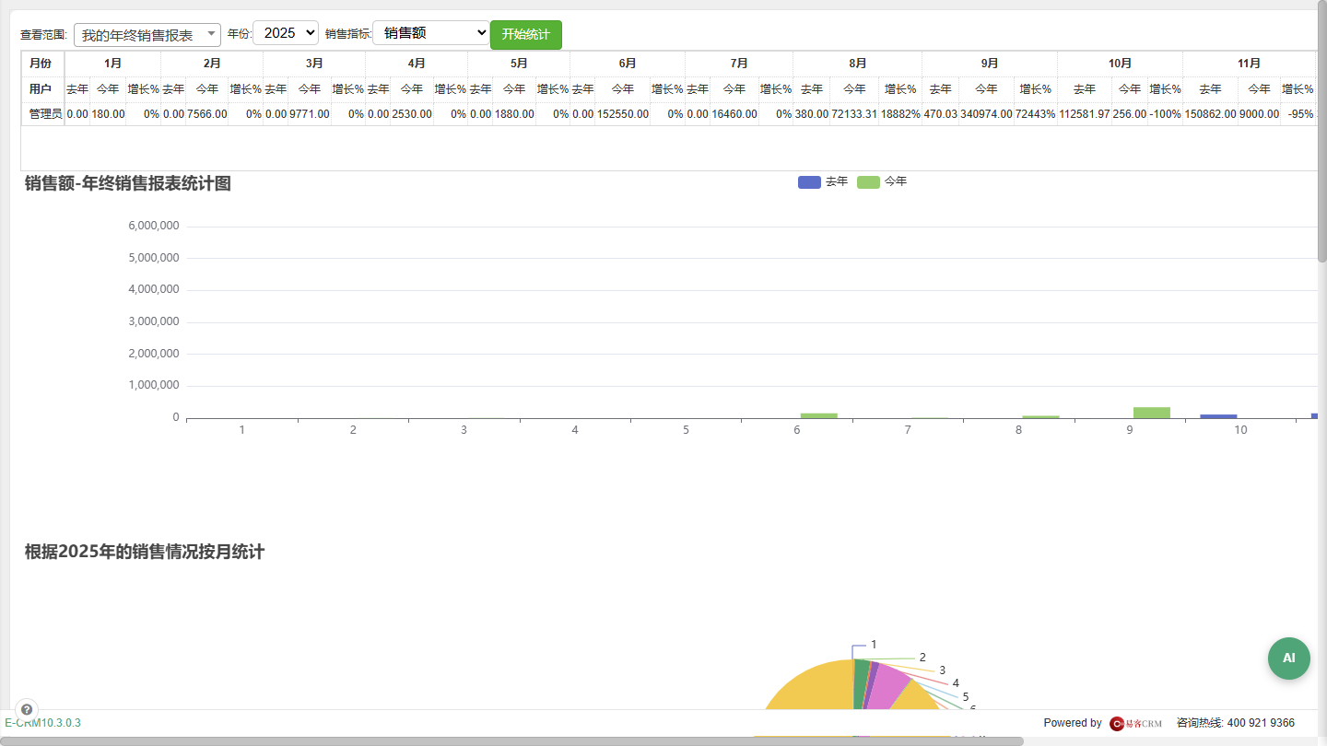Open the 年份 2025 dropdown
This screenshot has width=1327, height=746.
[286, 32]
